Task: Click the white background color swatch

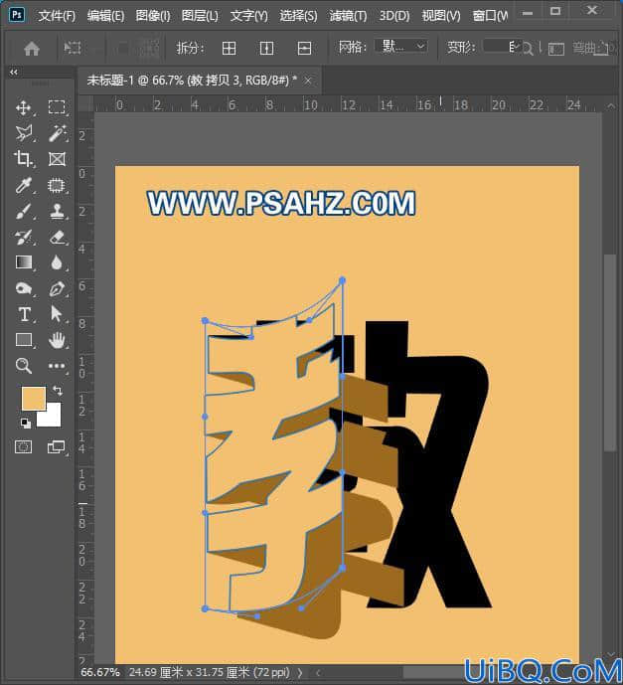Action: [x=51, y=417]
